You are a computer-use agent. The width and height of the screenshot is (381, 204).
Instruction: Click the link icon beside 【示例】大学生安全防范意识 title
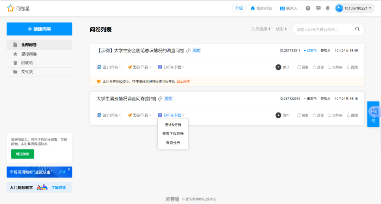pyautogui.click(x=188, y=50)
